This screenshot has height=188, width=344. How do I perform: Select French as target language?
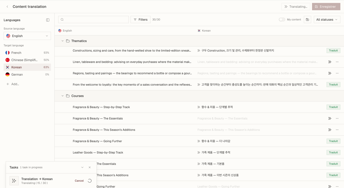pos(27,53)
